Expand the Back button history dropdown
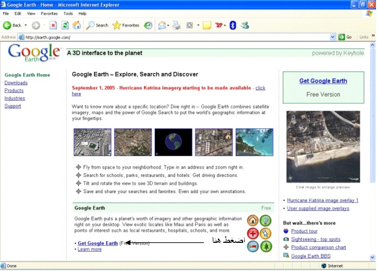 point(26,25)
